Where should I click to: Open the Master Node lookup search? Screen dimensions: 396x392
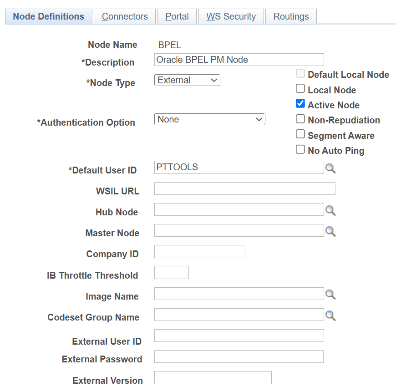331,231
